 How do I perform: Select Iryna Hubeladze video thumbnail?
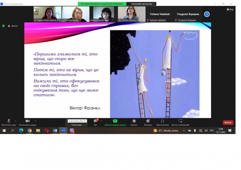click(75, 14)
